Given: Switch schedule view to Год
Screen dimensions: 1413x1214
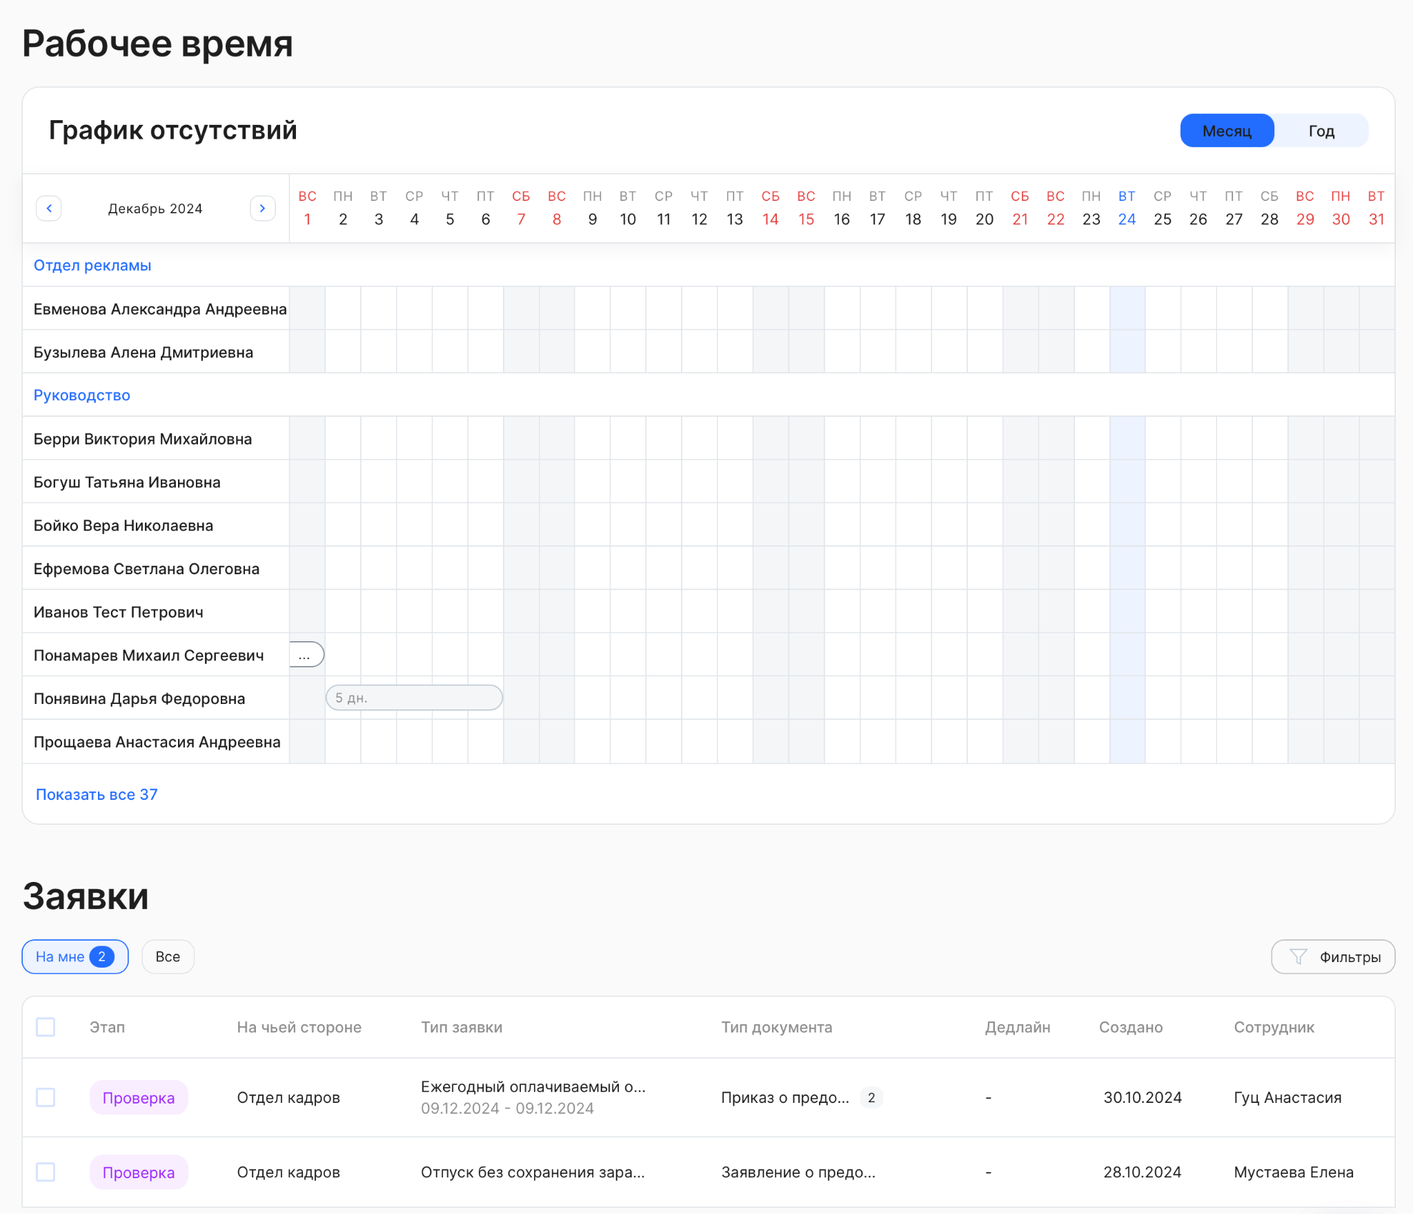Looking at the screenshot, I should coord(1321,131).
